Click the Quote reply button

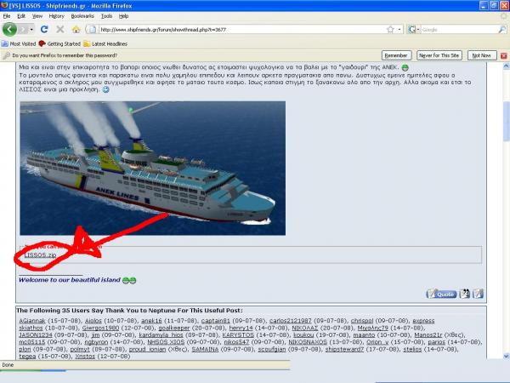coord(441,294)
